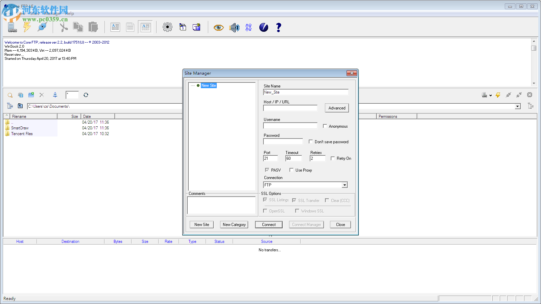Click the Copy icon on the toolbar
This screenshot has height=304, width=541.
(78, 27)
